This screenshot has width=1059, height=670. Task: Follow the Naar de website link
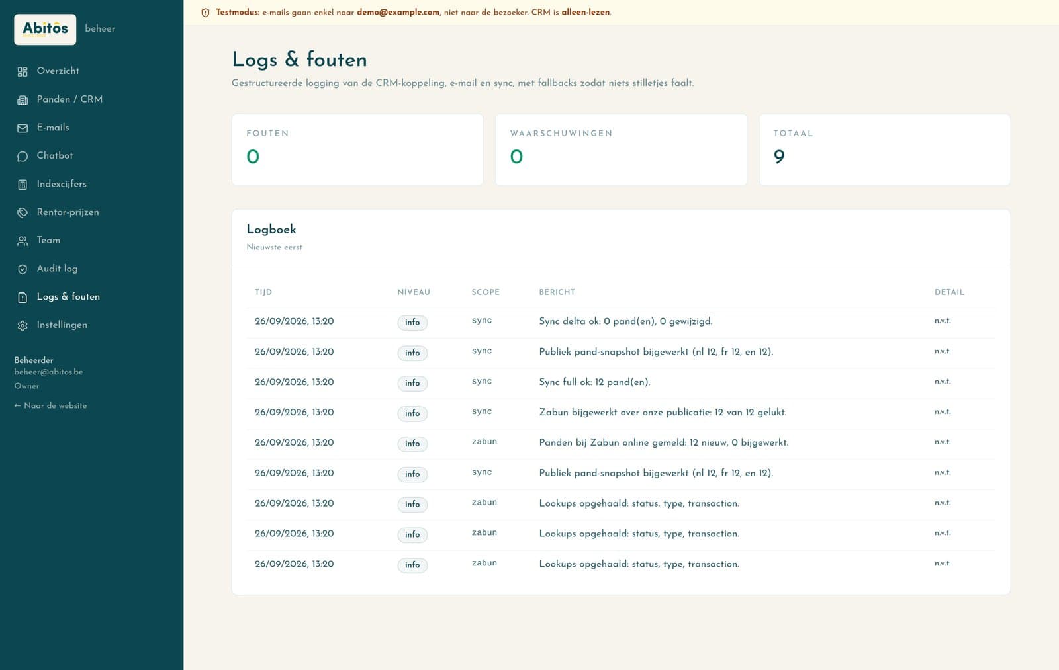point(50,405)
